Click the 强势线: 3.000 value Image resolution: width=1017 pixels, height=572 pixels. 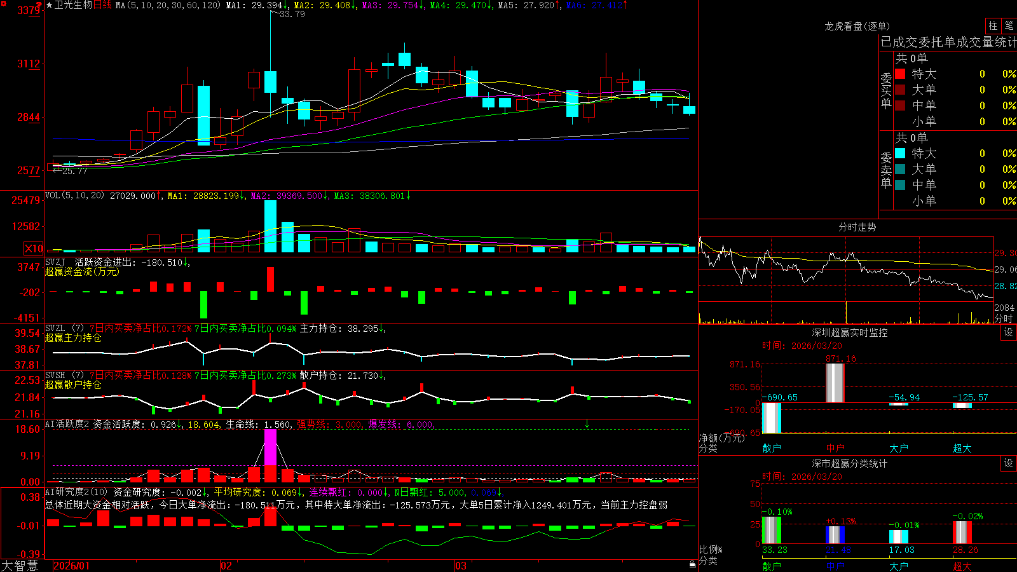330,425
